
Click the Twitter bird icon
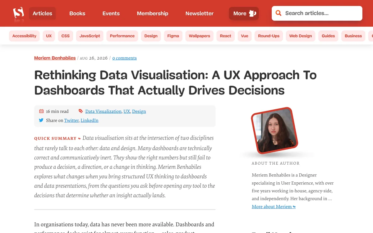[41, 120]
